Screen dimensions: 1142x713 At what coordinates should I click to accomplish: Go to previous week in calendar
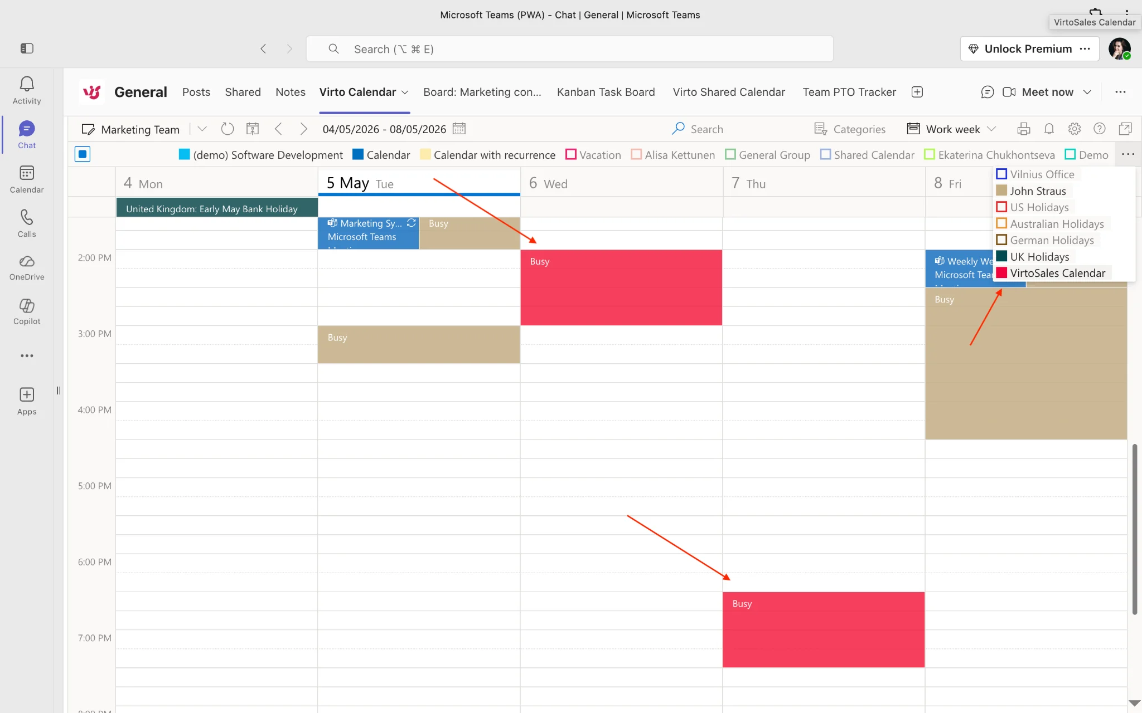pyautogui.click(x=278, y=129)
